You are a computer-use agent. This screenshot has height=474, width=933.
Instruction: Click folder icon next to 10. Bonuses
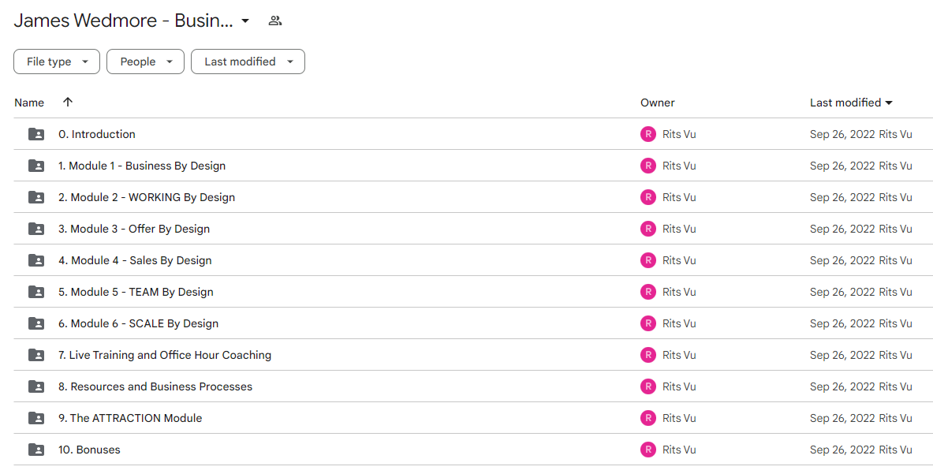[x=36, y=449]
